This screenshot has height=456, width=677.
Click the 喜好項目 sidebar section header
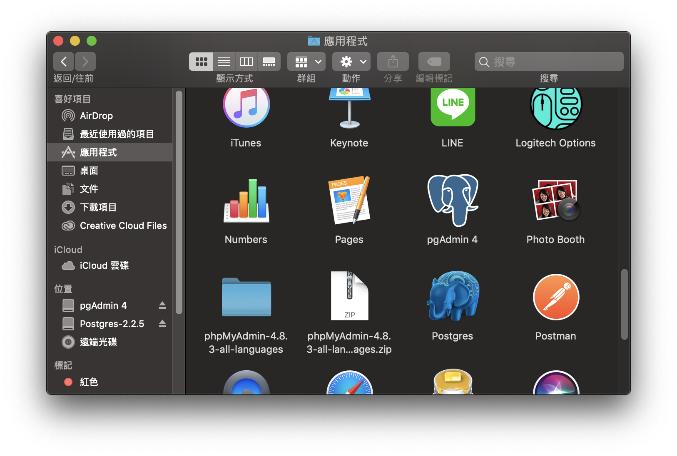coord(72,99)
